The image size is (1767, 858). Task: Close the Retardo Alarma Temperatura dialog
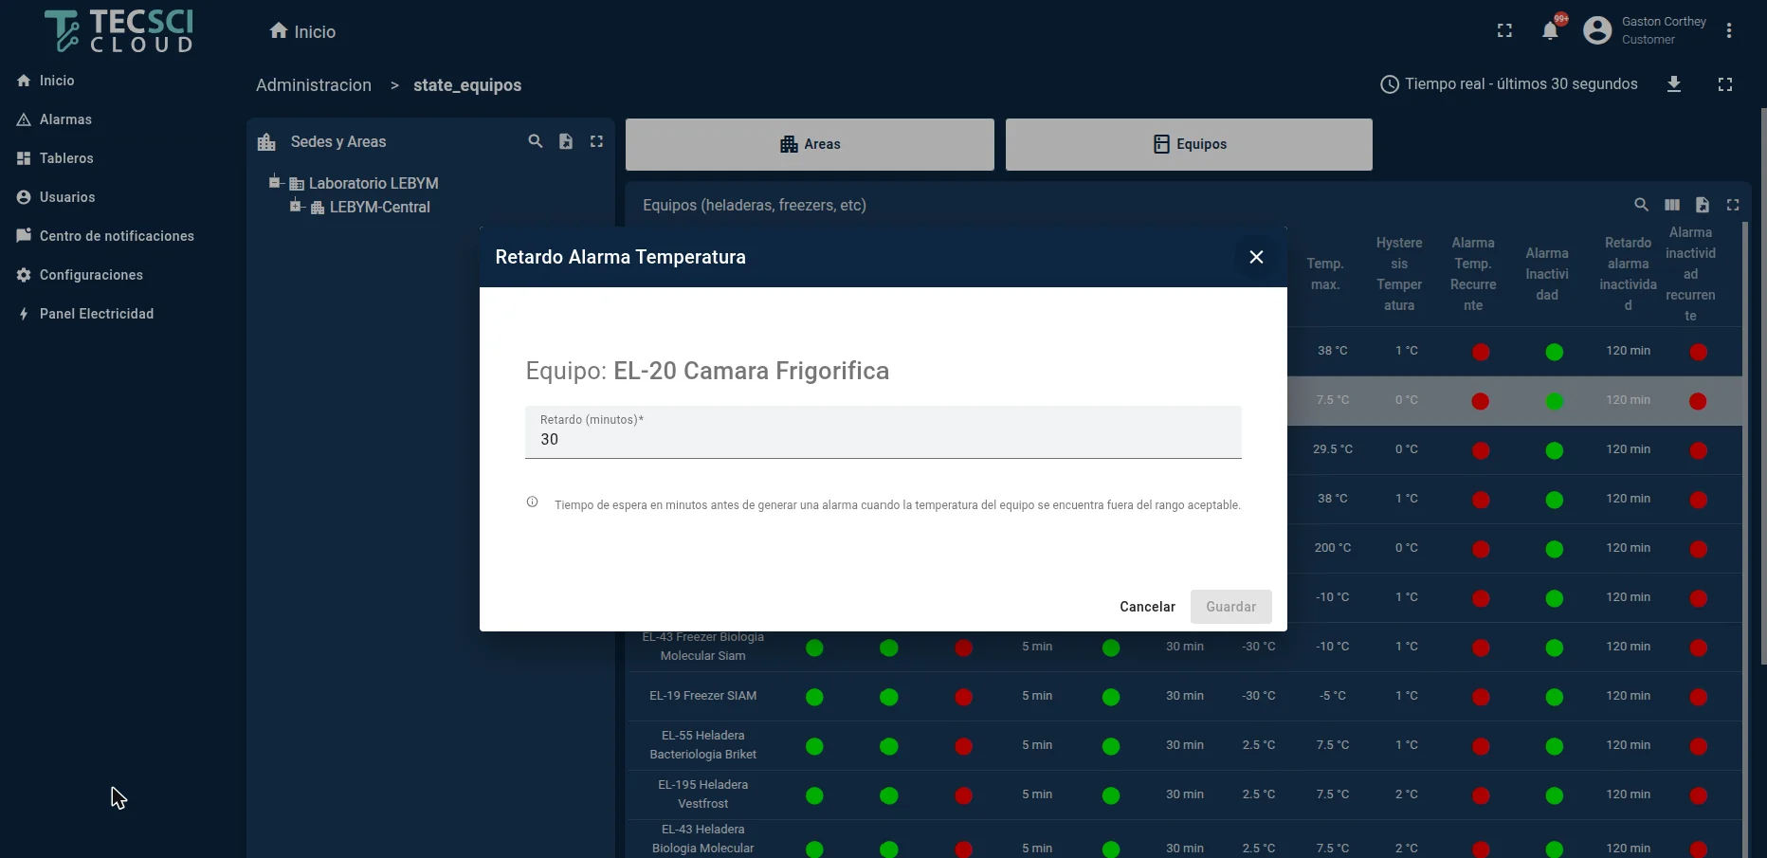1256,257
